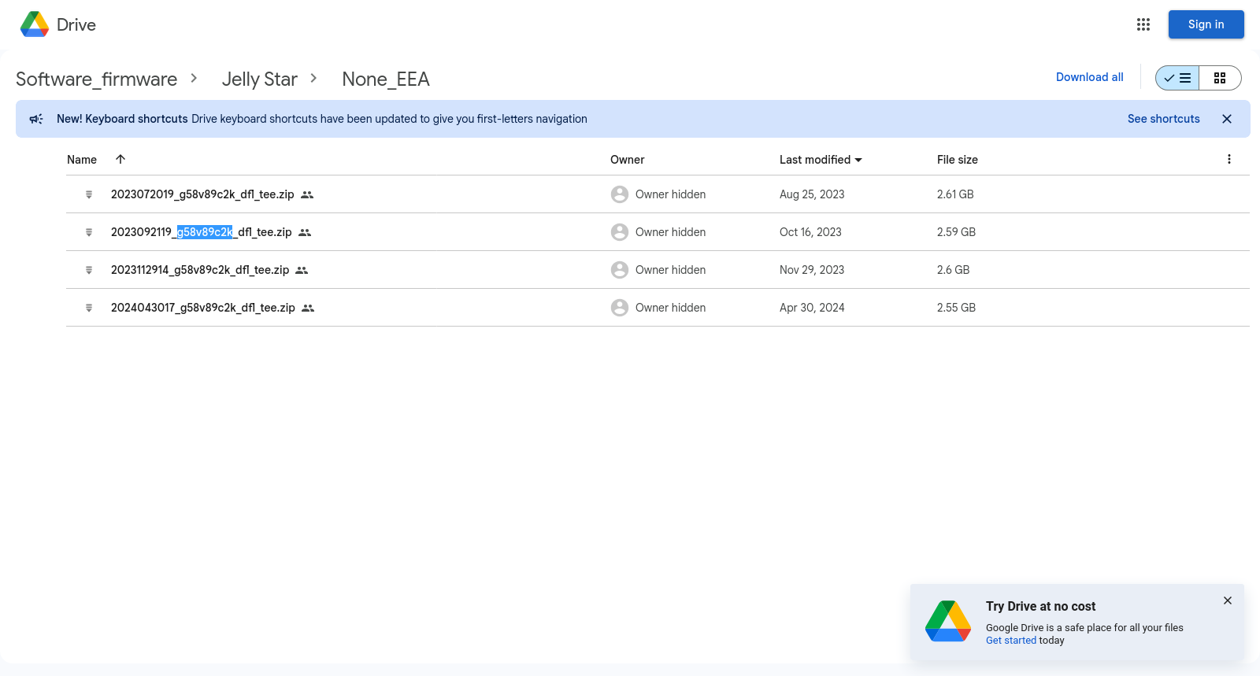Select the 2023112914_g58v89c2k_dfl_tee.zip file
The height and width of the screenshot is (676, 1260).
(200, 270)
